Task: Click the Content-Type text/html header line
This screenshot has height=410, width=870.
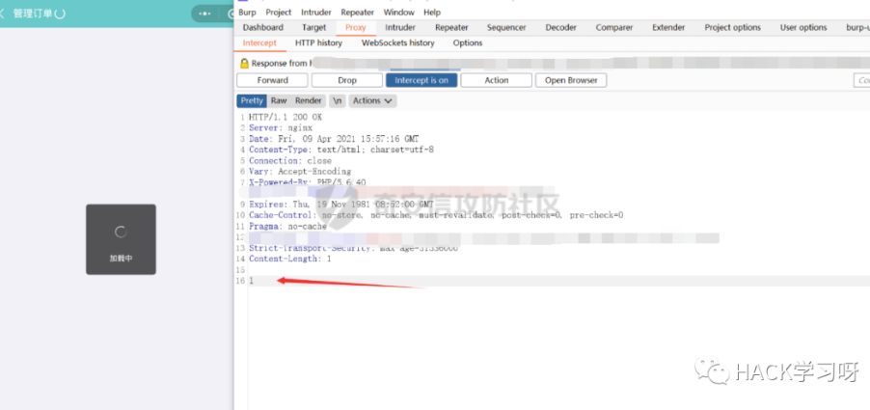Action: click(x=341, y=150)
